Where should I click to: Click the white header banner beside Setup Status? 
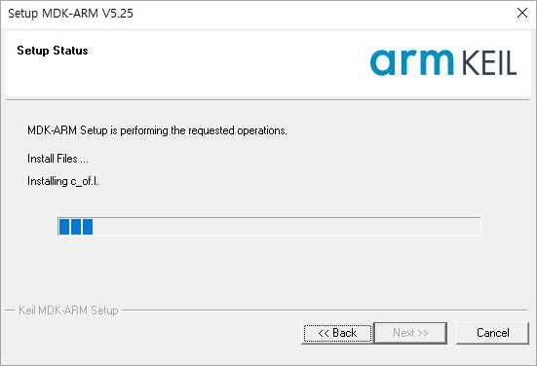click(x=226, y=63)
